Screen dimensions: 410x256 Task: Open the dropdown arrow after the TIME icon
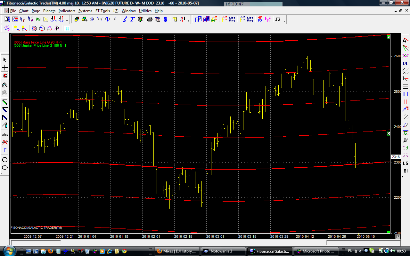point(67,21)
